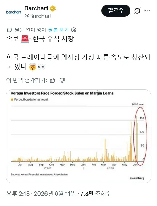The height and width of the screenshot is (206, 157).
Task: Rate translation with thumbs up icon
Action: coord(52,80)
